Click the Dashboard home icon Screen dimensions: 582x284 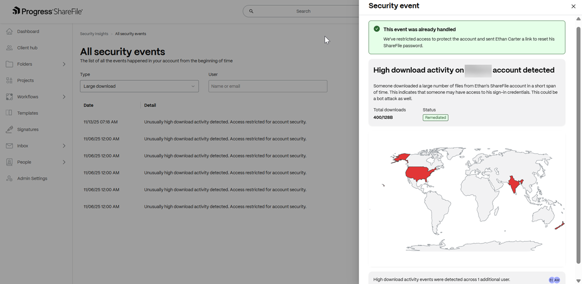pyautogui.click(x=9, y=32)
